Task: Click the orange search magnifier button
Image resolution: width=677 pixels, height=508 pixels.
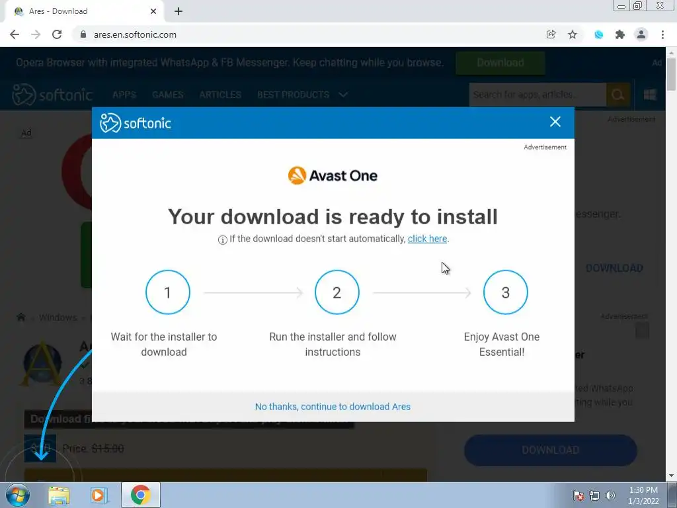Action: (618, 95)
